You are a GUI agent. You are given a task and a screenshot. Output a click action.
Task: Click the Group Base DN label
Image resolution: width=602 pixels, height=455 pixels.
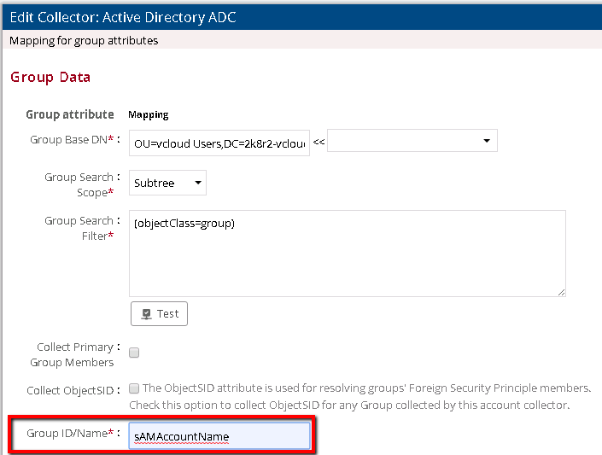pyautogui.click(x=71, y=139)
